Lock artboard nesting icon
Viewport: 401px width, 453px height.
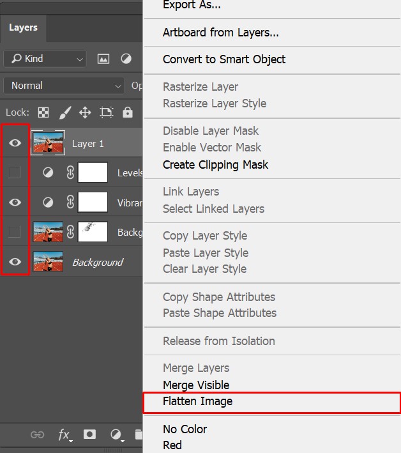pyautogui.click(x=106, y=112)
